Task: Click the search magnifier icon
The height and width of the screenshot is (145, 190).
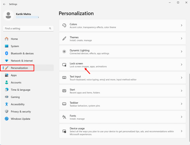Action: tap(50, 28)
